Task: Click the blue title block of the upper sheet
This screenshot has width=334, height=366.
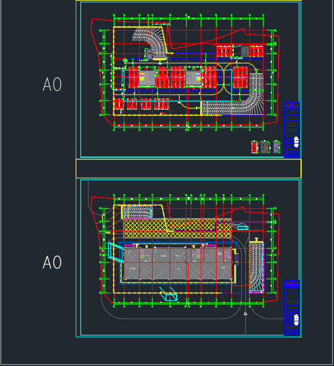Action: click(x=292, y=130)
